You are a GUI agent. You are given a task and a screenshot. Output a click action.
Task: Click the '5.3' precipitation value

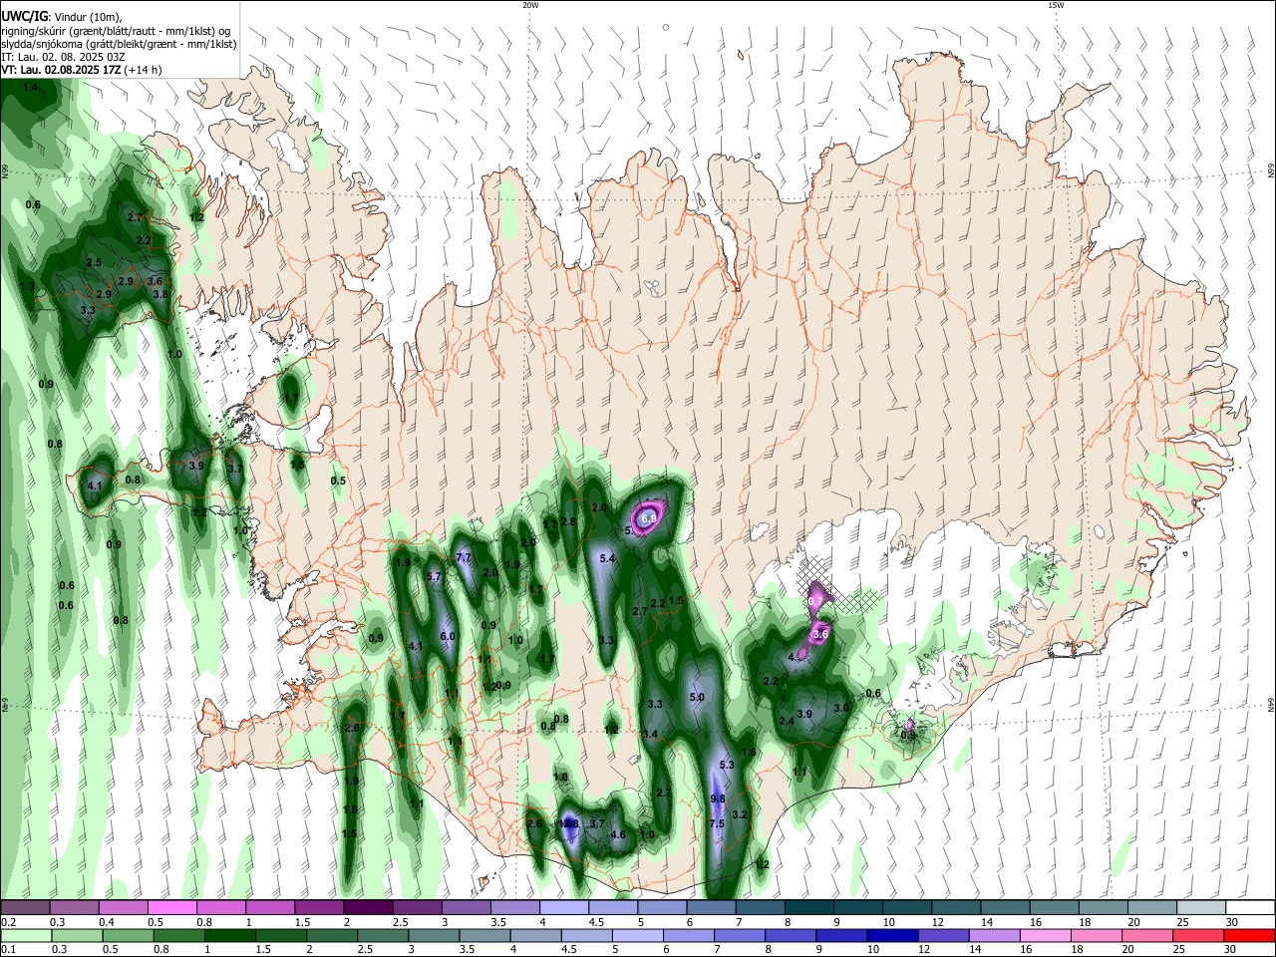coord(727,766)
